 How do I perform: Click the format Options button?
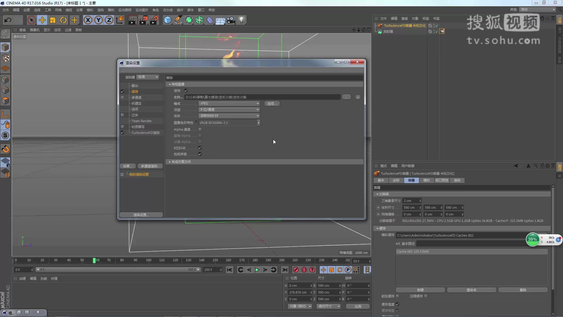[x=272, y=103]
